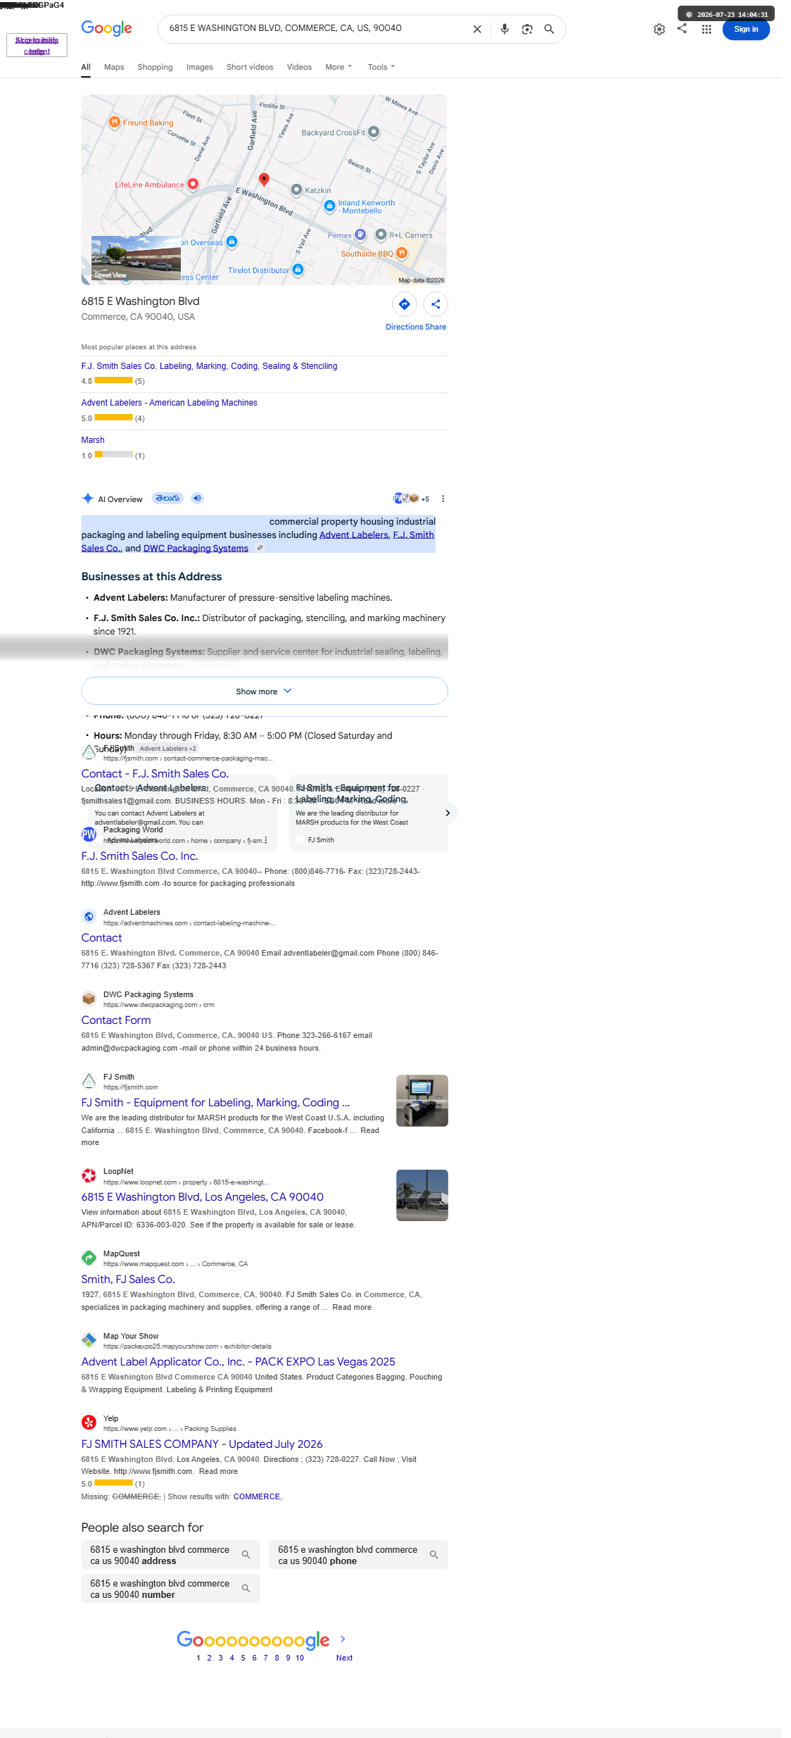Click the link icon after DWC Packaging Systems
Viewport: 791px width, 1738px height.
[x=260, y=548]
